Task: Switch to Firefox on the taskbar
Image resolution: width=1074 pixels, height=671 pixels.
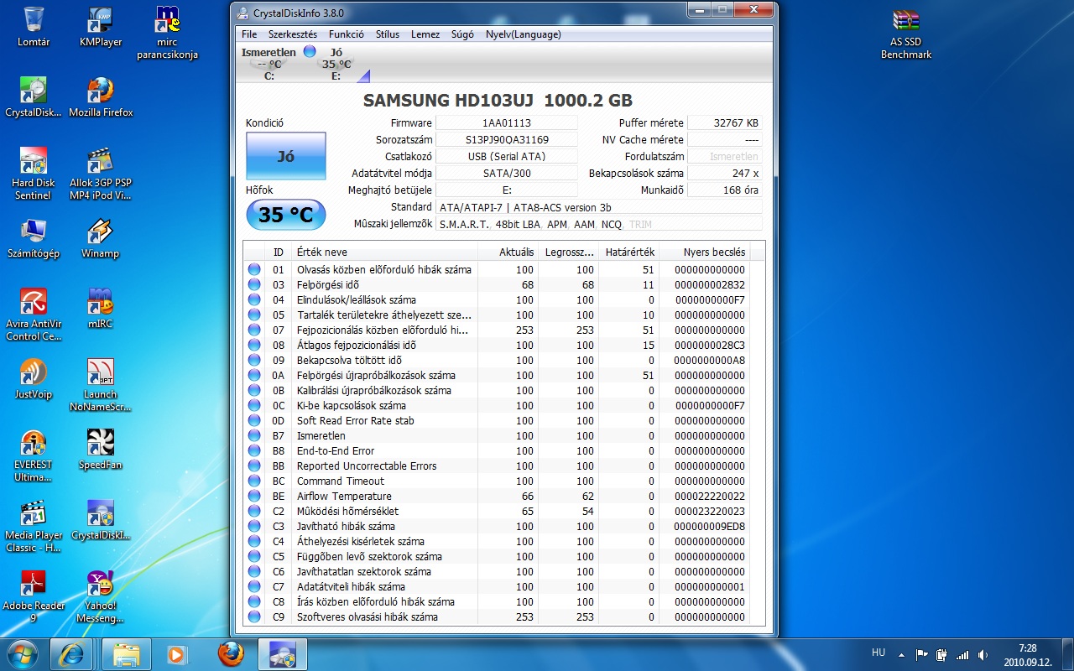Action: [x=232, y=653]
